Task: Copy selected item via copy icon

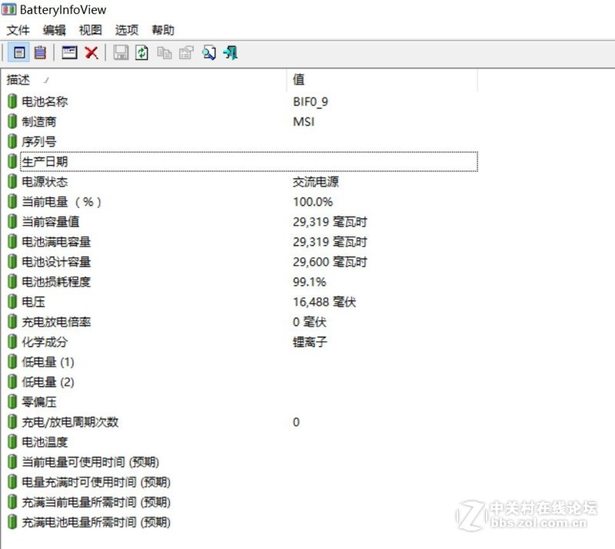Action: click(x=163, y=52)
